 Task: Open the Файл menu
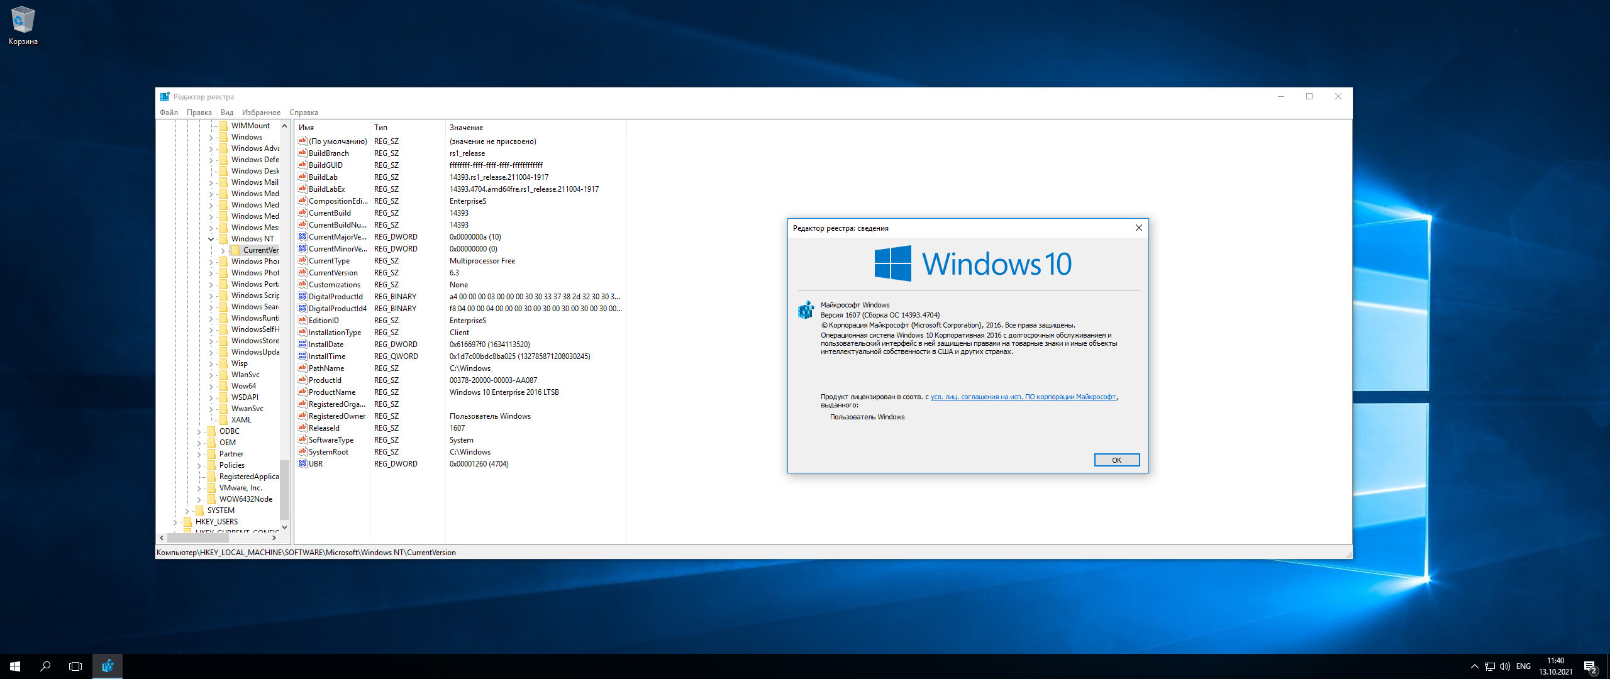169,113
